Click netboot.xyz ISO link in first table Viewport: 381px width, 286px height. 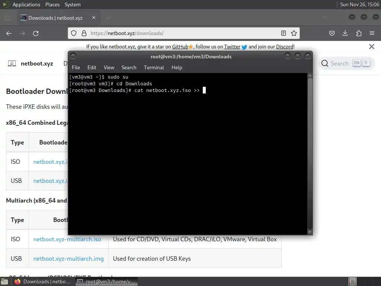point(50,162)
